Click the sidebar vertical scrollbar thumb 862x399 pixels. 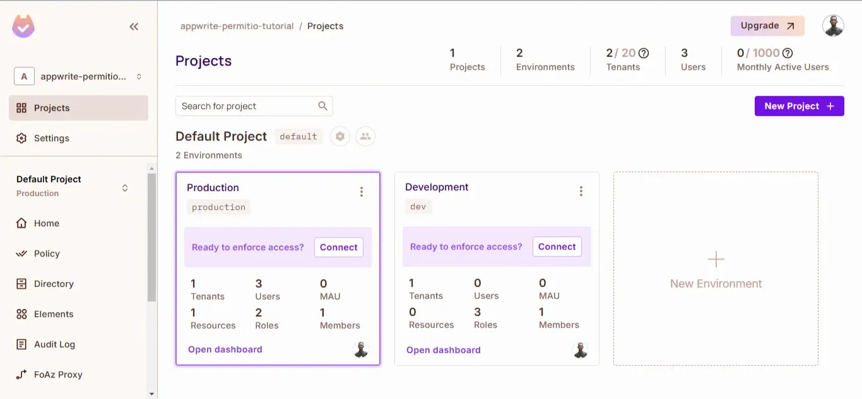tap(151, 237)
